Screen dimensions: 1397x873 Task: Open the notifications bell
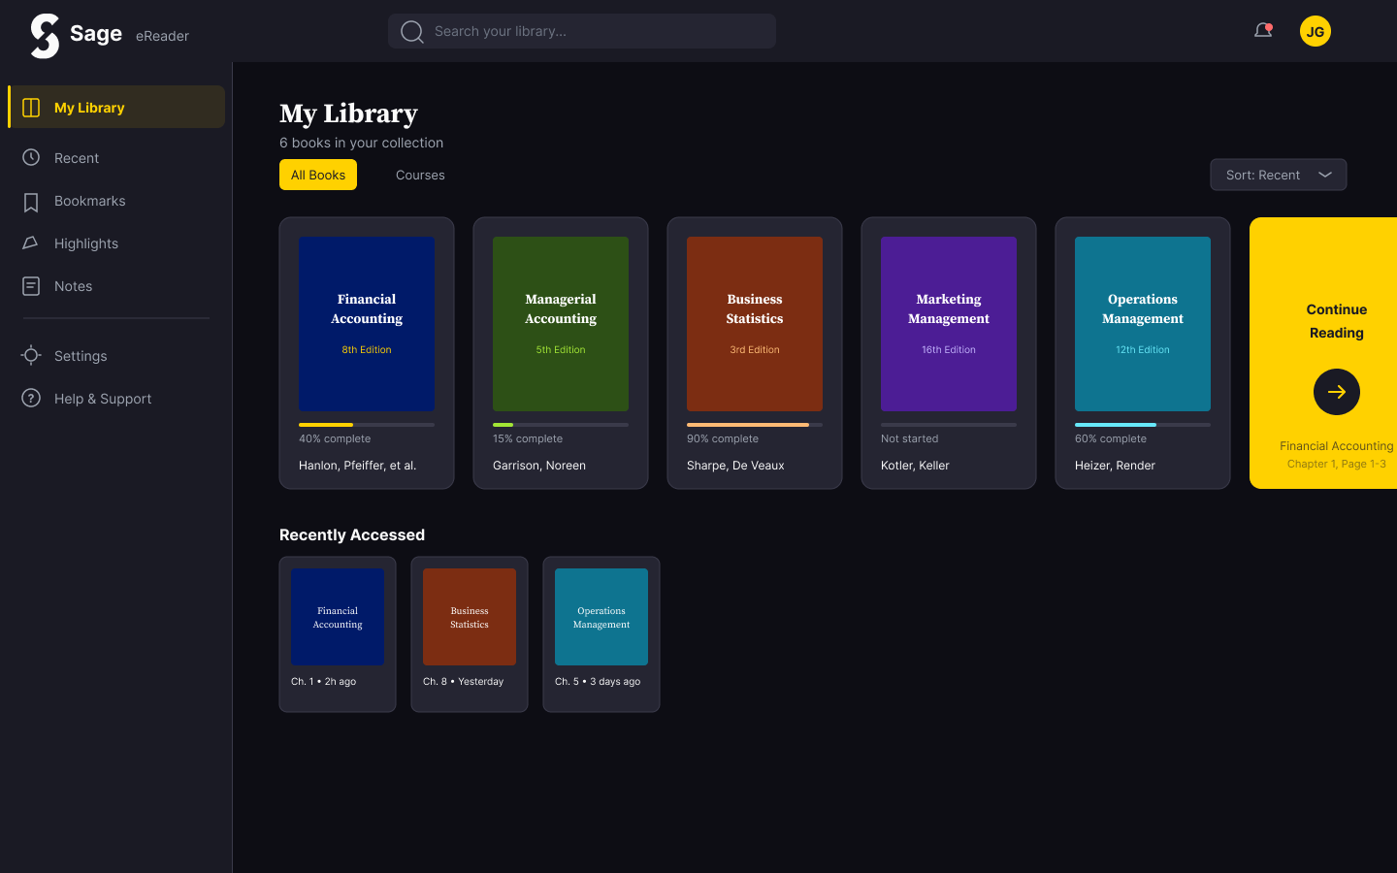[x=1263, y=31]
